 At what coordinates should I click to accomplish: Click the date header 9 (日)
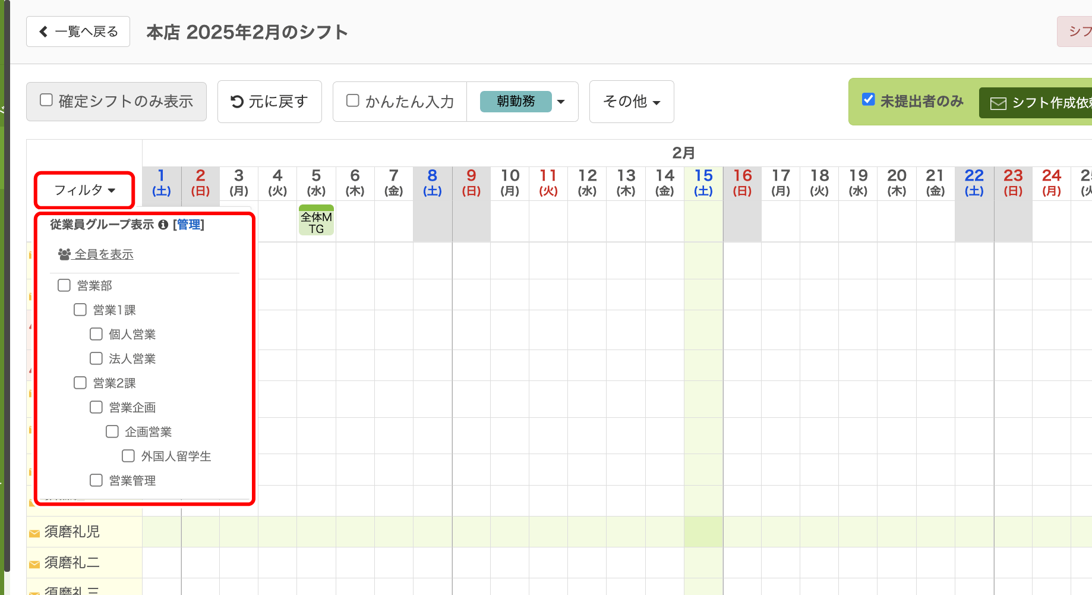471,183
